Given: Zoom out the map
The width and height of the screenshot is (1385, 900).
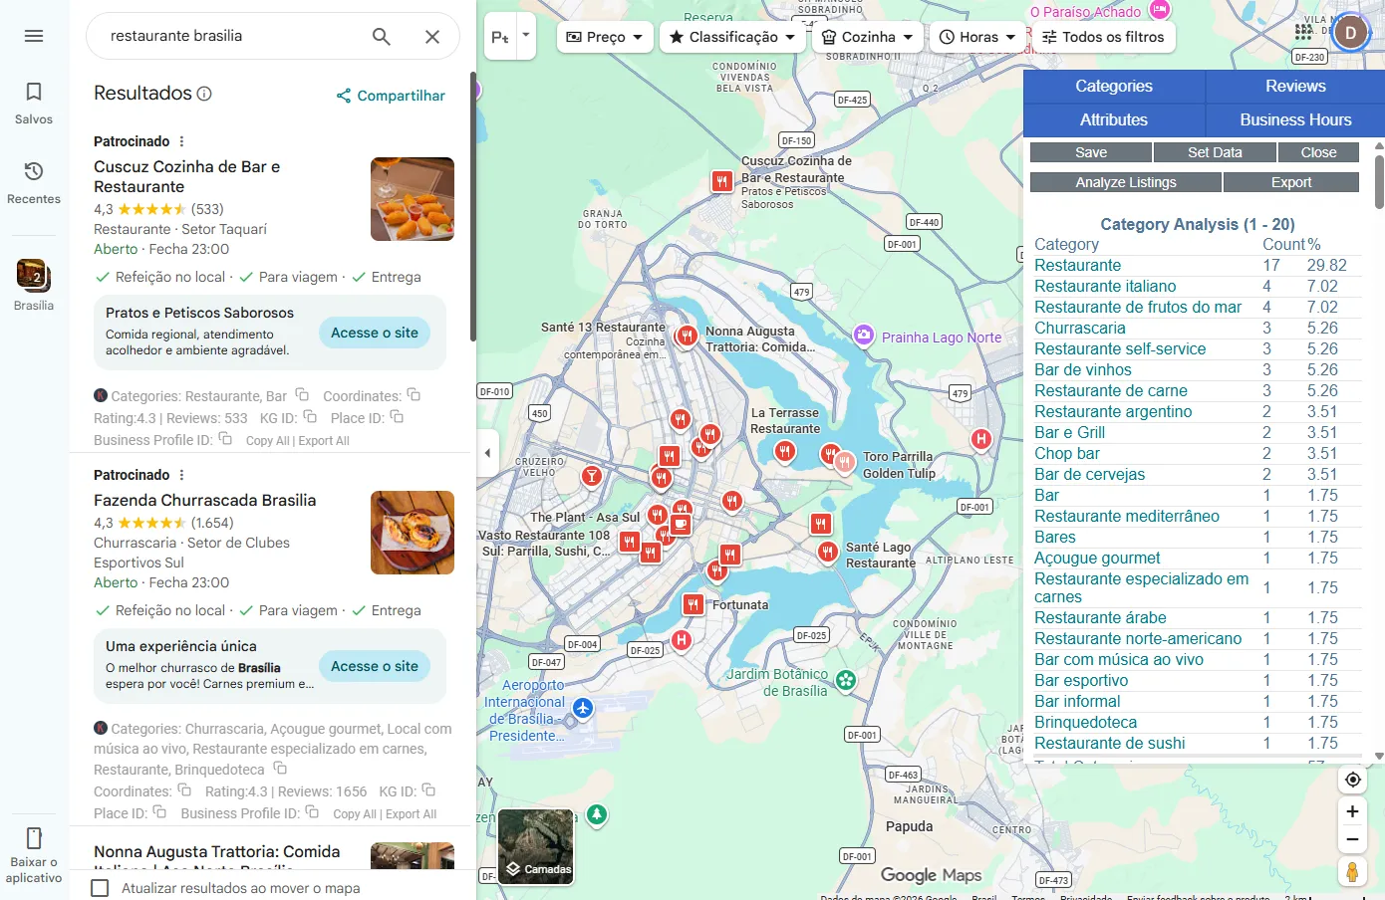Looking at the screenshot, I should pyautogui.click(x=1352, y=839).
